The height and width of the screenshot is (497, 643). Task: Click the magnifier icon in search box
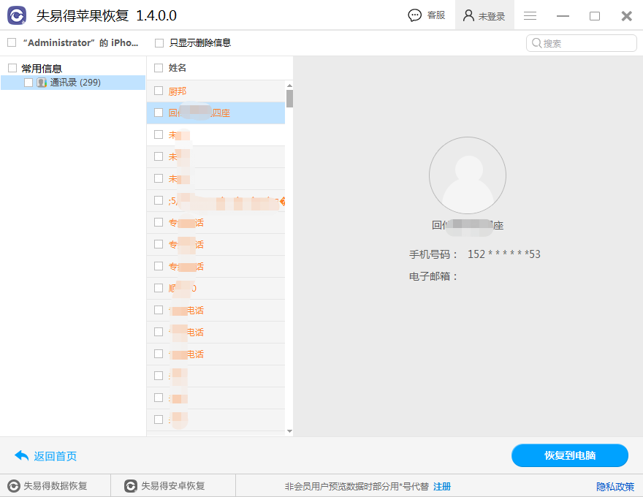[x=536, y=42]
